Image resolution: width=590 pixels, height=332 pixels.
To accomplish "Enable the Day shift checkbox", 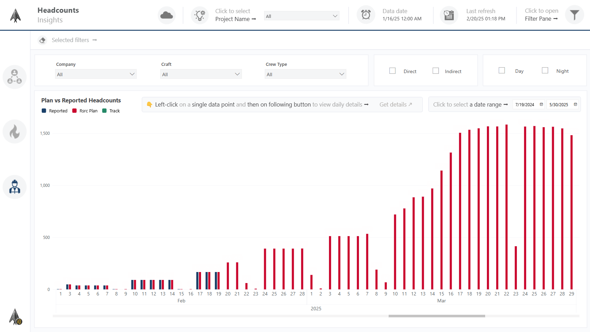I will coord(502,70).
